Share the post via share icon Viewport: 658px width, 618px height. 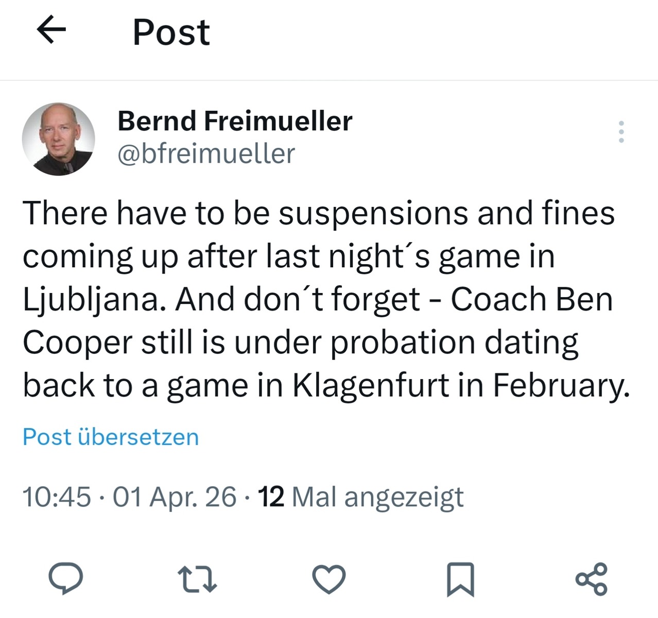coord(592,579)
